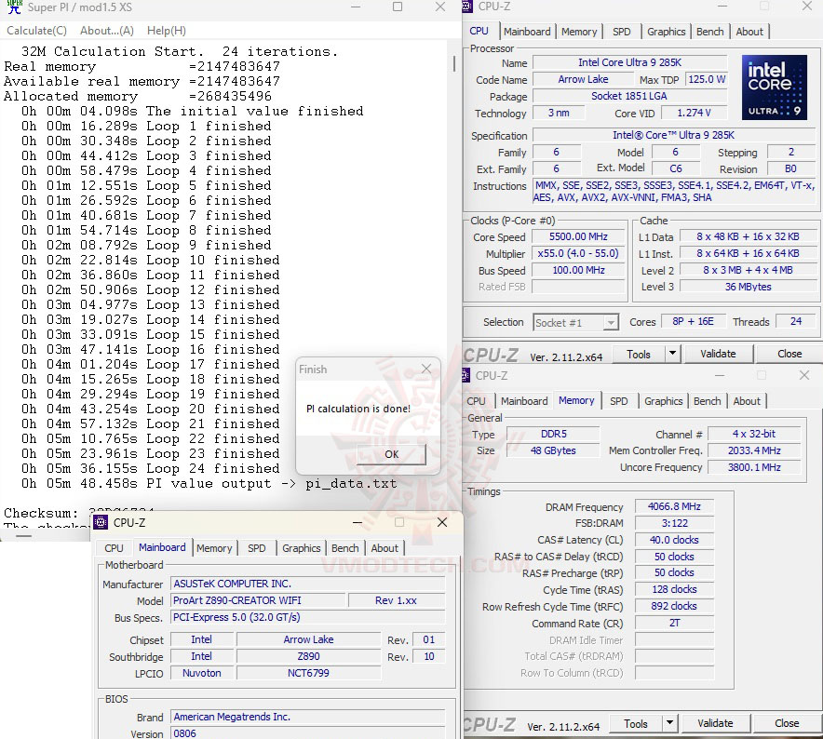This screenshot has height=739, width=823.
Task: Click the LPCIO model field NCT6799
Action: click(308, 673)
